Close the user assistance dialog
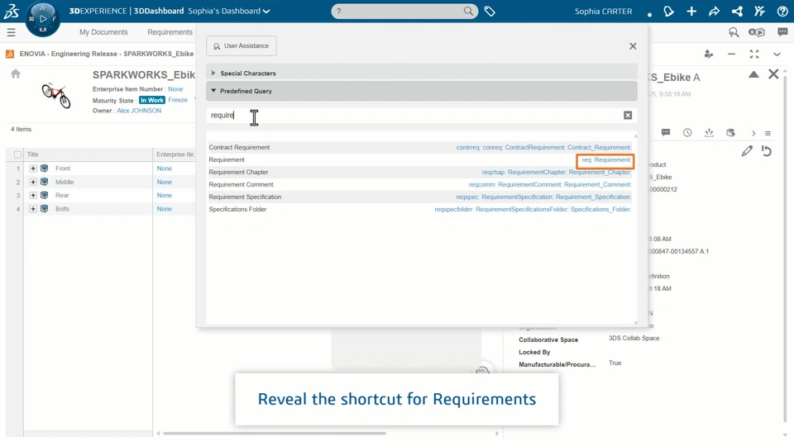Viewport: 794px width, 446px height. (x=633, y=46)
